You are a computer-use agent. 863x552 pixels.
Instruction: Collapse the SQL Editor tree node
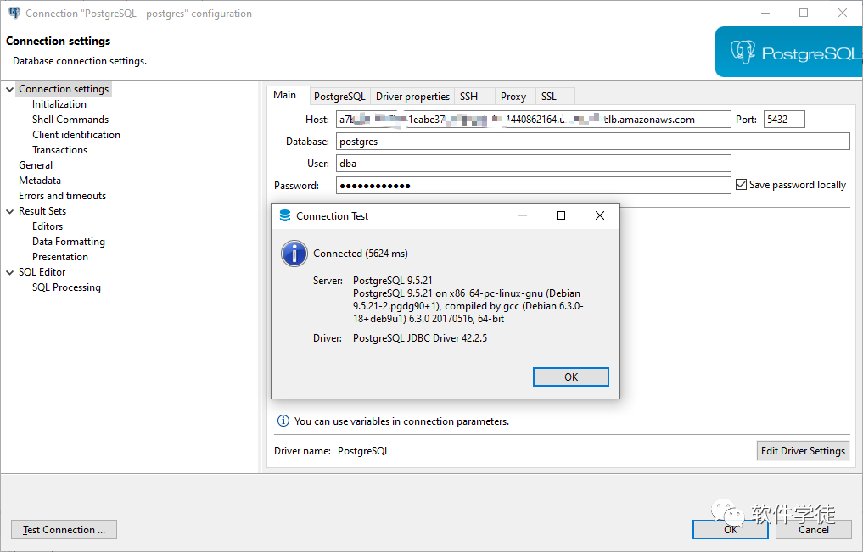tap(9, 272)
